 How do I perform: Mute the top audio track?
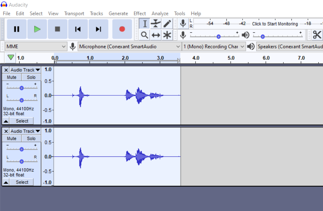tap(11, 77)
